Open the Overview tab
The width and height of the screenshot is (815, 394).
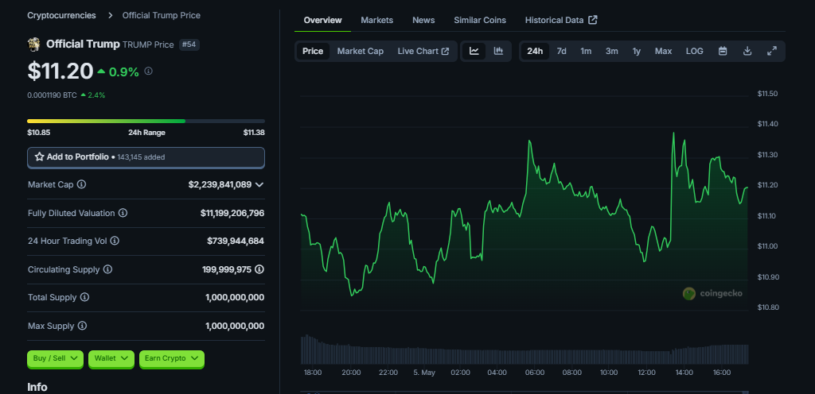(x=323, y=20)
